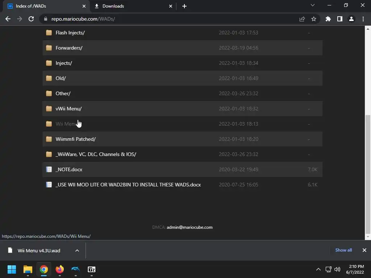
Task: Reload the current page
Action: pos(31,19)
